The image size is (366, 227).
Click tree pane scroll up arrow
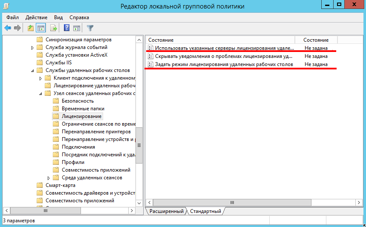139,40
